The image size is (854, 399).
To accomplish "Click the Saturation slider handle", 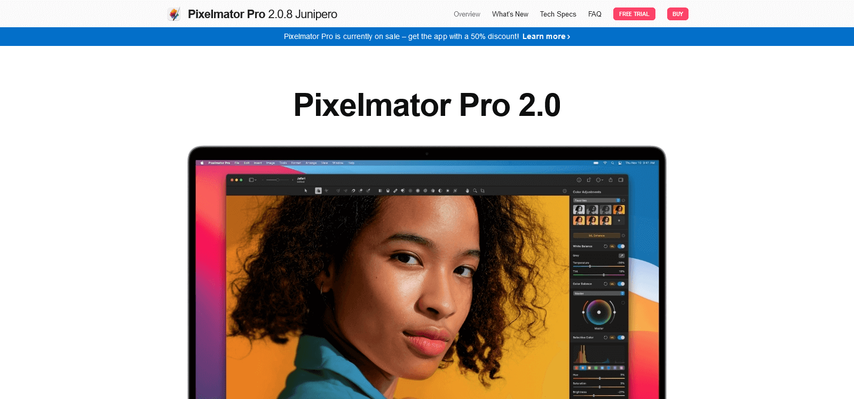I will 599,387.
